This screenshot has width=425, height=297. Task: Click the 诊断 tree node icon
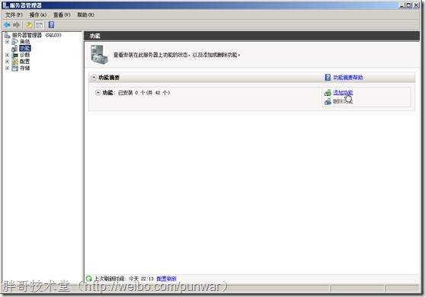pos(15,55)
